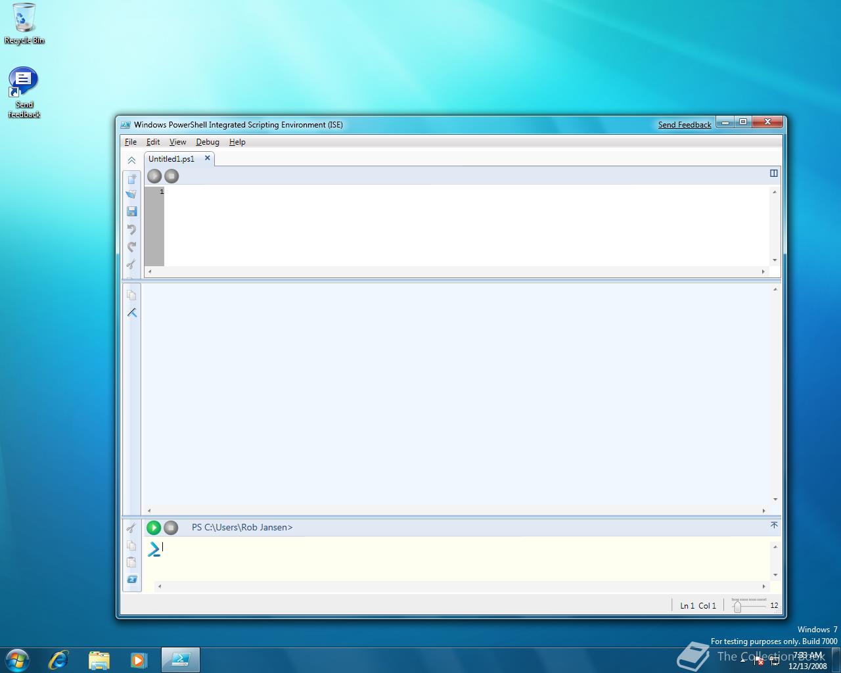Click script editor vertical scrollbar down arrow

775,260
